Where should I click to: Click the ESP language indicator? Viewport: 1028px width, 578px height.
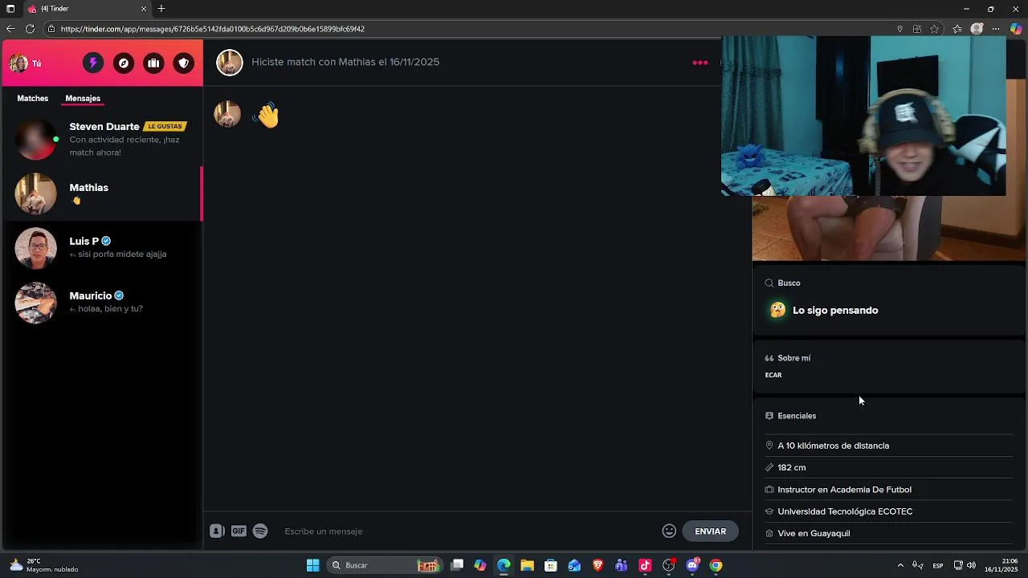coord(938,566)
